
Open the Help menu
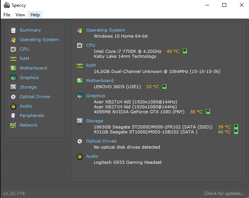click(35, 15)
